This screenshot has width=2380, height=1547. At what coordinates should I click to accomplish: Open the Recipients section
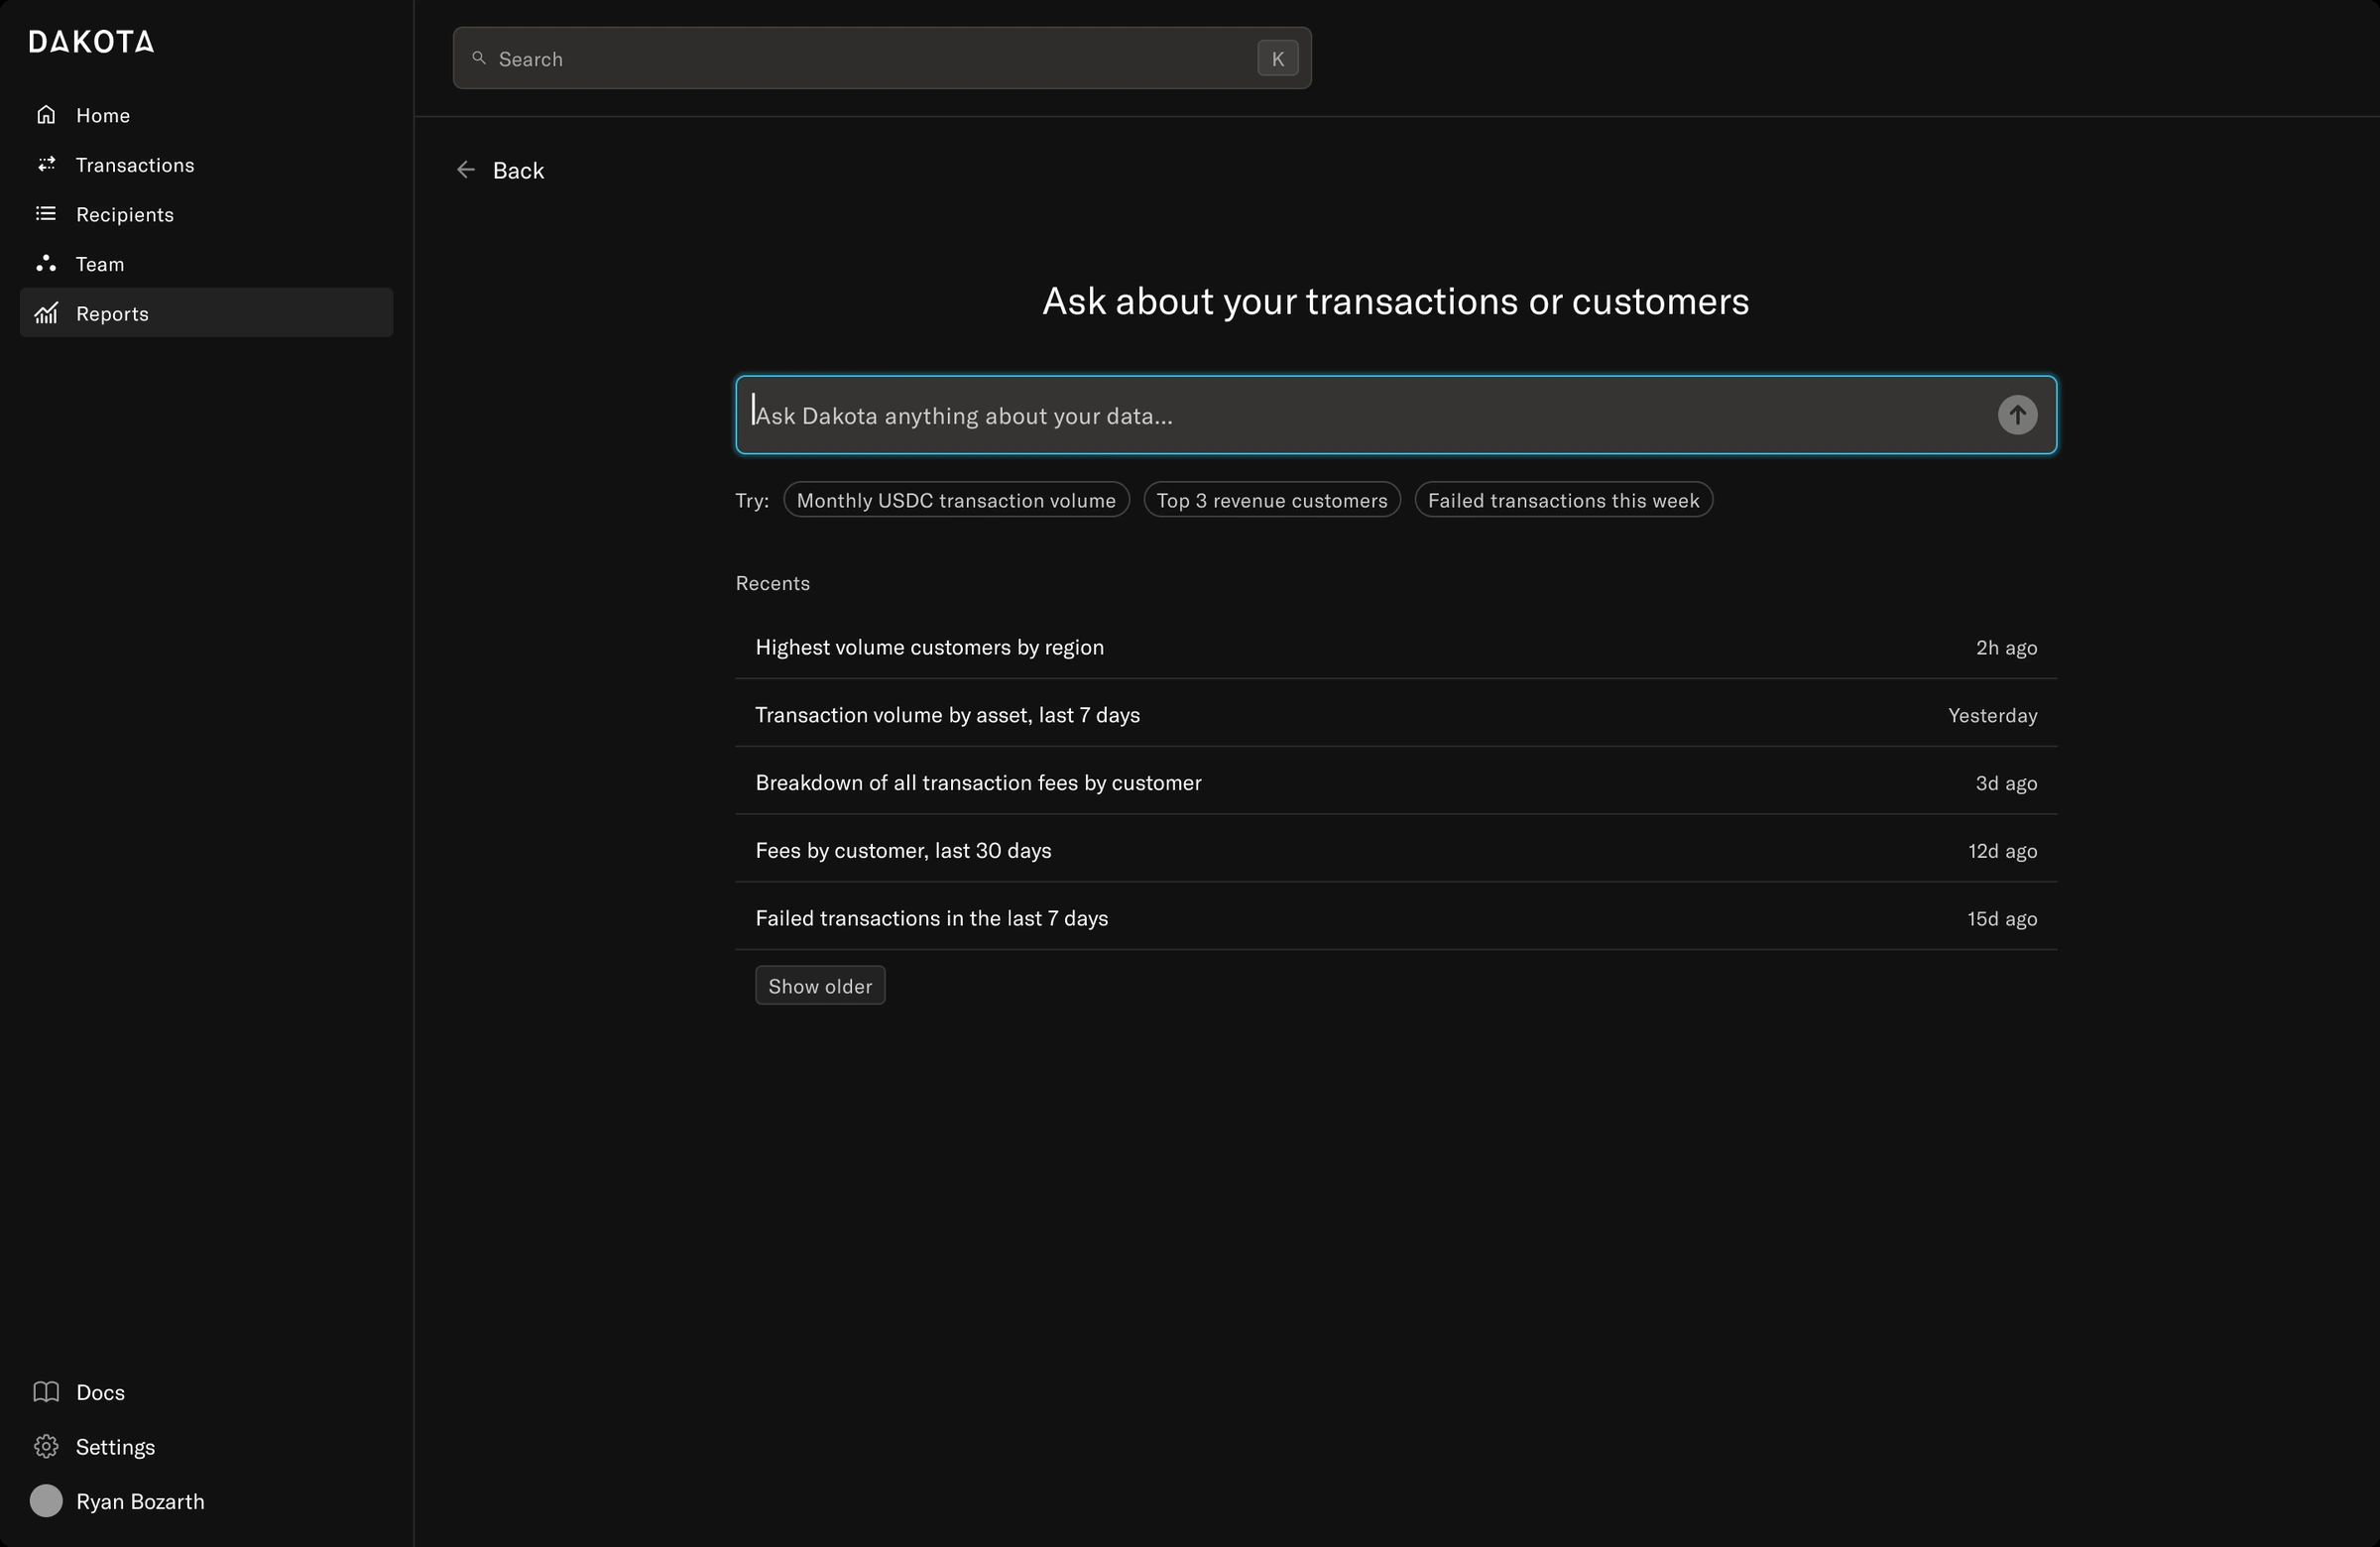click(x=206, y=214)
